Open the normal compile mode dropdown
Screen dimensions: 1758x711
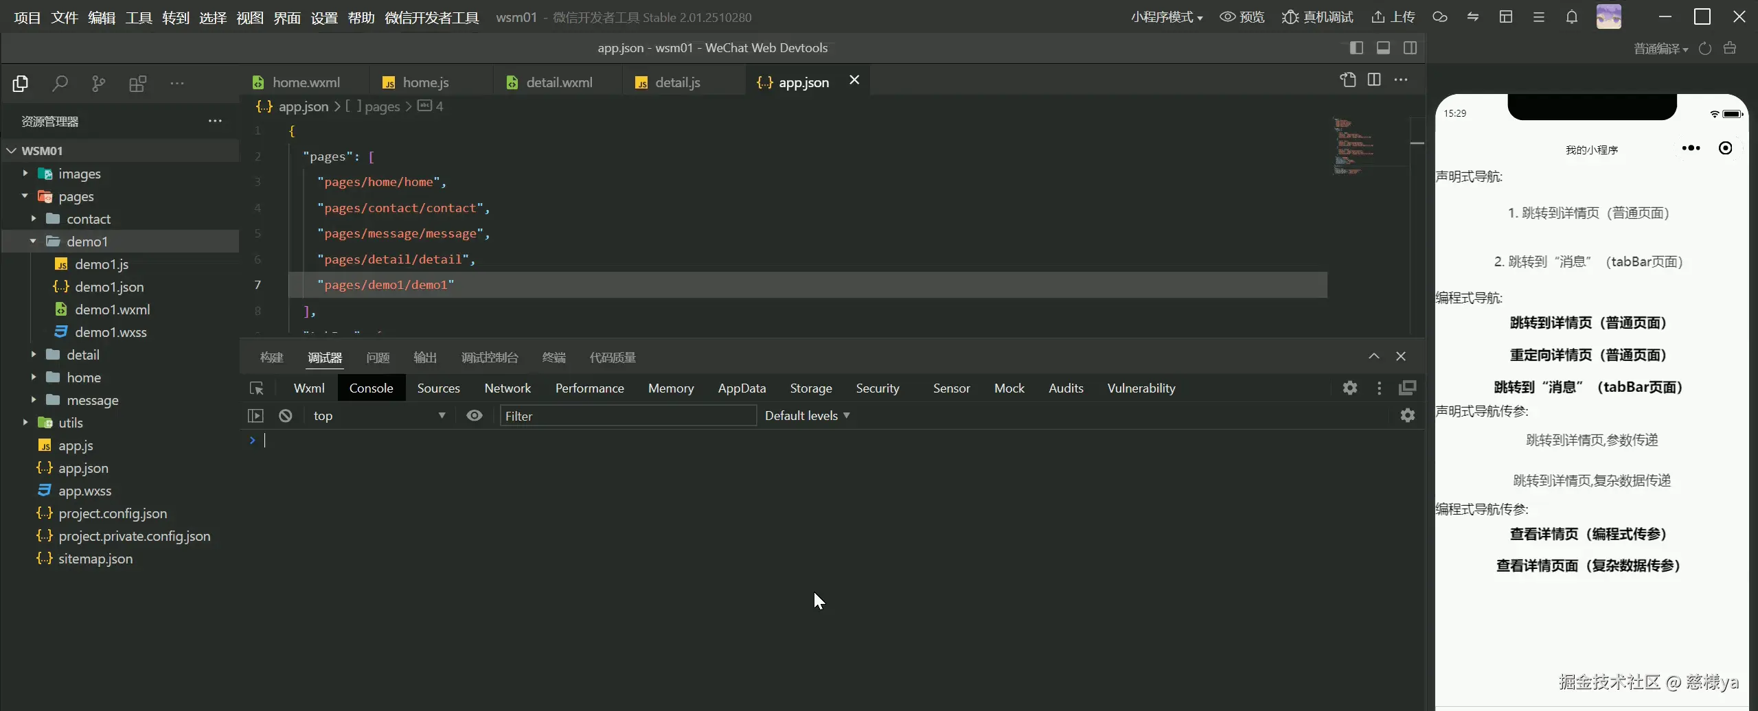click(x=1661, y=49)
